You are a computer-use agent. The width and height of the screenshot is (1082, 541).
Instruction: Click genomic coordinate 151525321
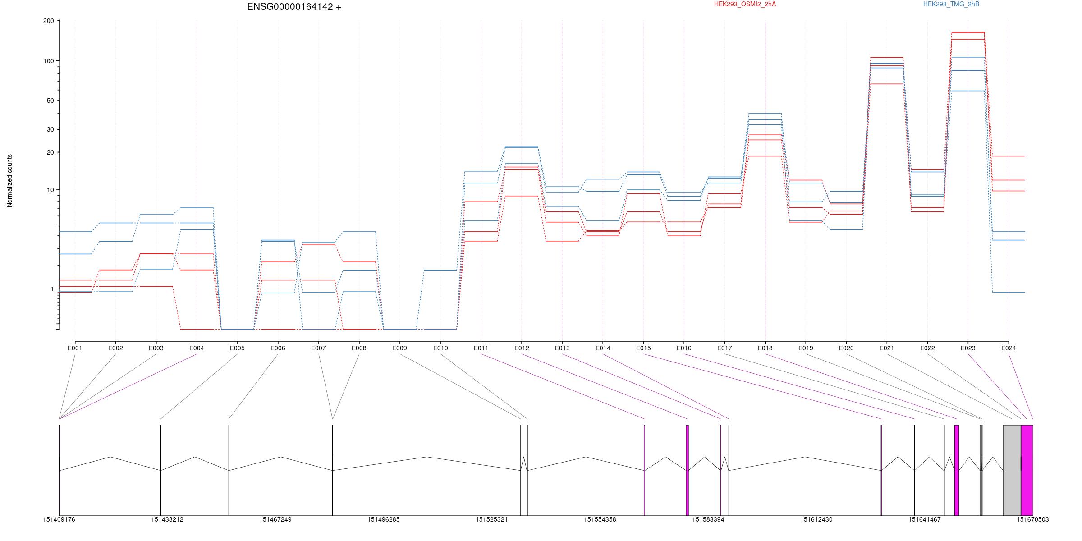[492, 520]
